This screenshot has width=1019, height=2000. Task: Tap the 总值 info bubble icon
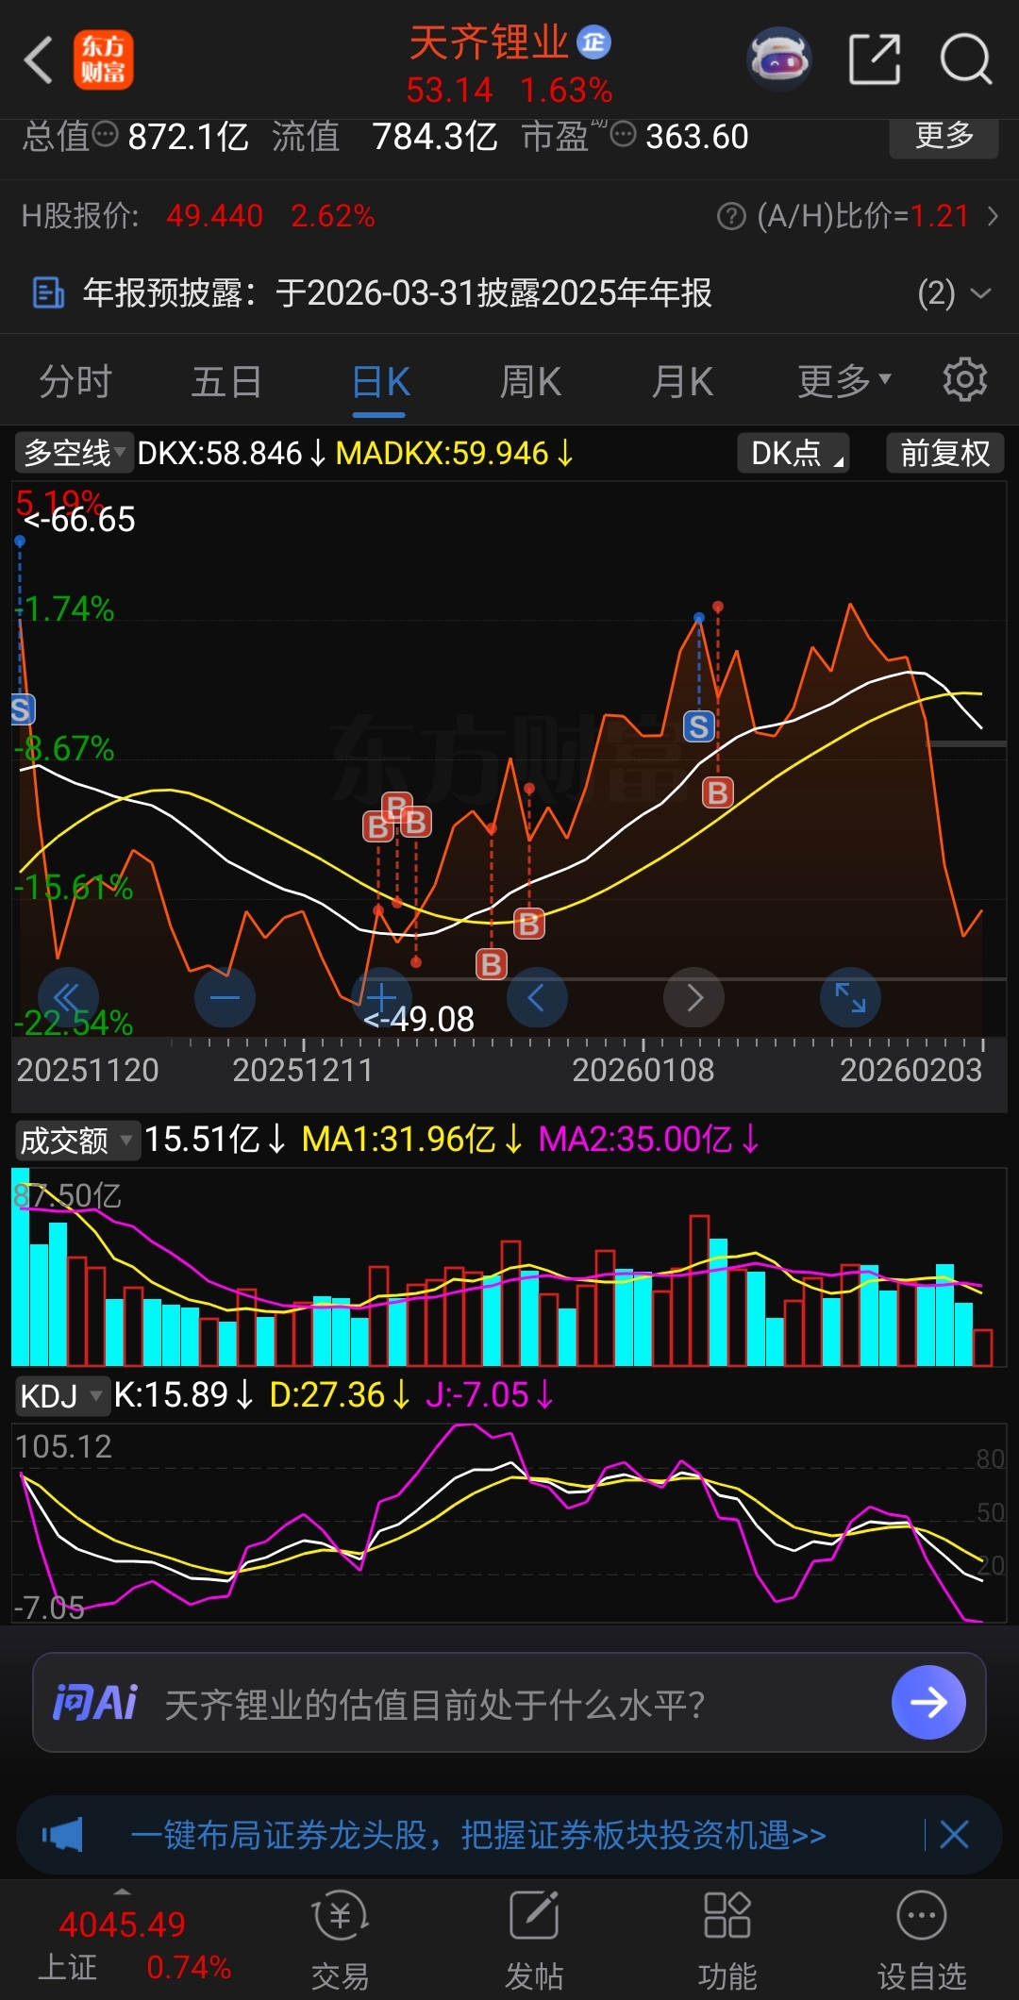coord(106,135)
